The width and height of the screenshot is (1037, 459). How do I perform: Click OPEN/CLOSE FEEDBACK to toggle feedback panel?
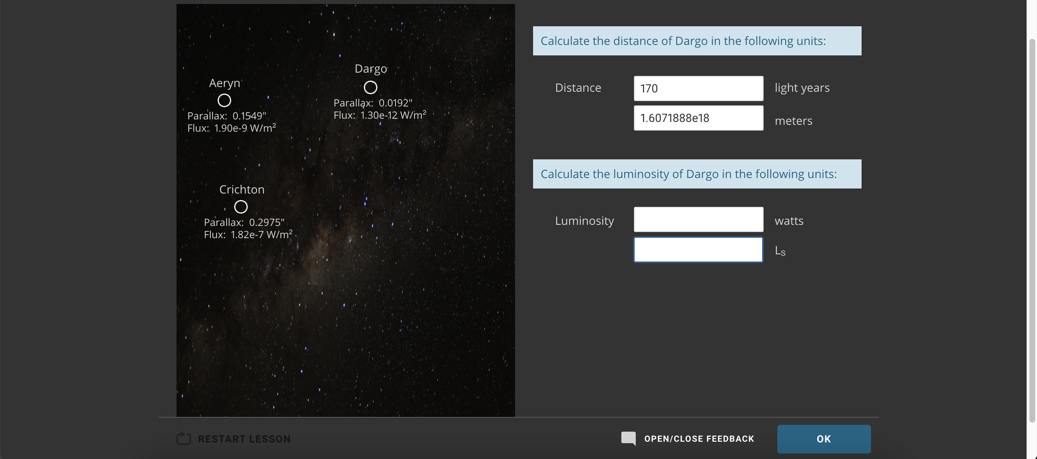[698, 438]
